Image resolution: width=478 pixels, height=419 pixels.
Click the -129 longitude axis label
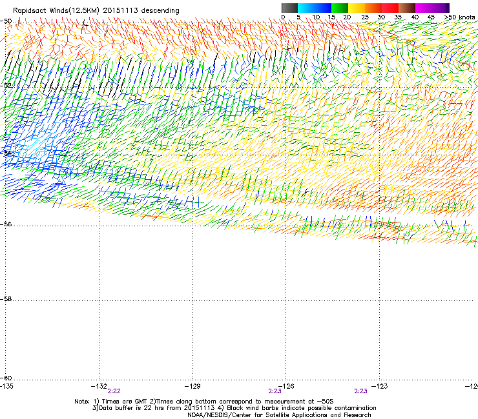[x=192, y=386]
